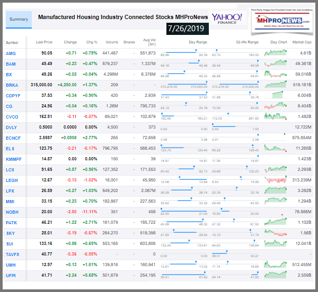Click the CVCO day chart sparkline
Screen dimensions: 318x292
click(x=276, y=116)
